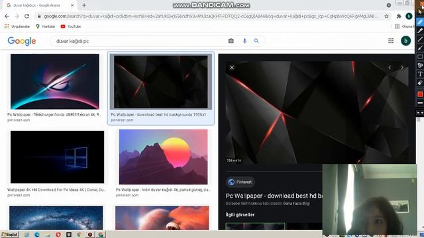Open the Google account avatar
The width and height of the screenshot is (424, 238).
coord(405,41)
